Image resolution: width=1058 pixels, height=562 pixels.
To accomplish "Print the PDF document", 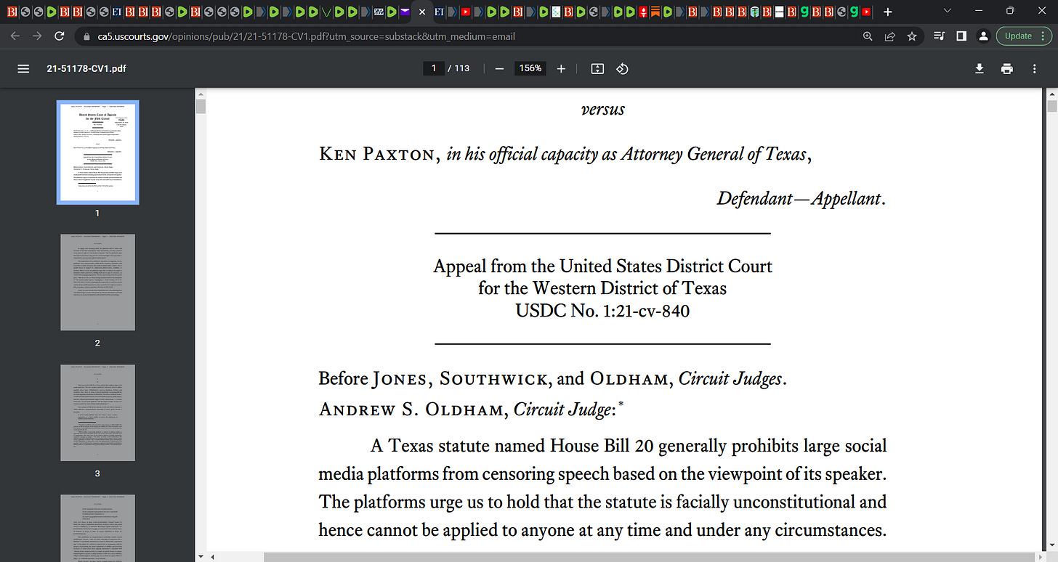I will pos(1006,68).
